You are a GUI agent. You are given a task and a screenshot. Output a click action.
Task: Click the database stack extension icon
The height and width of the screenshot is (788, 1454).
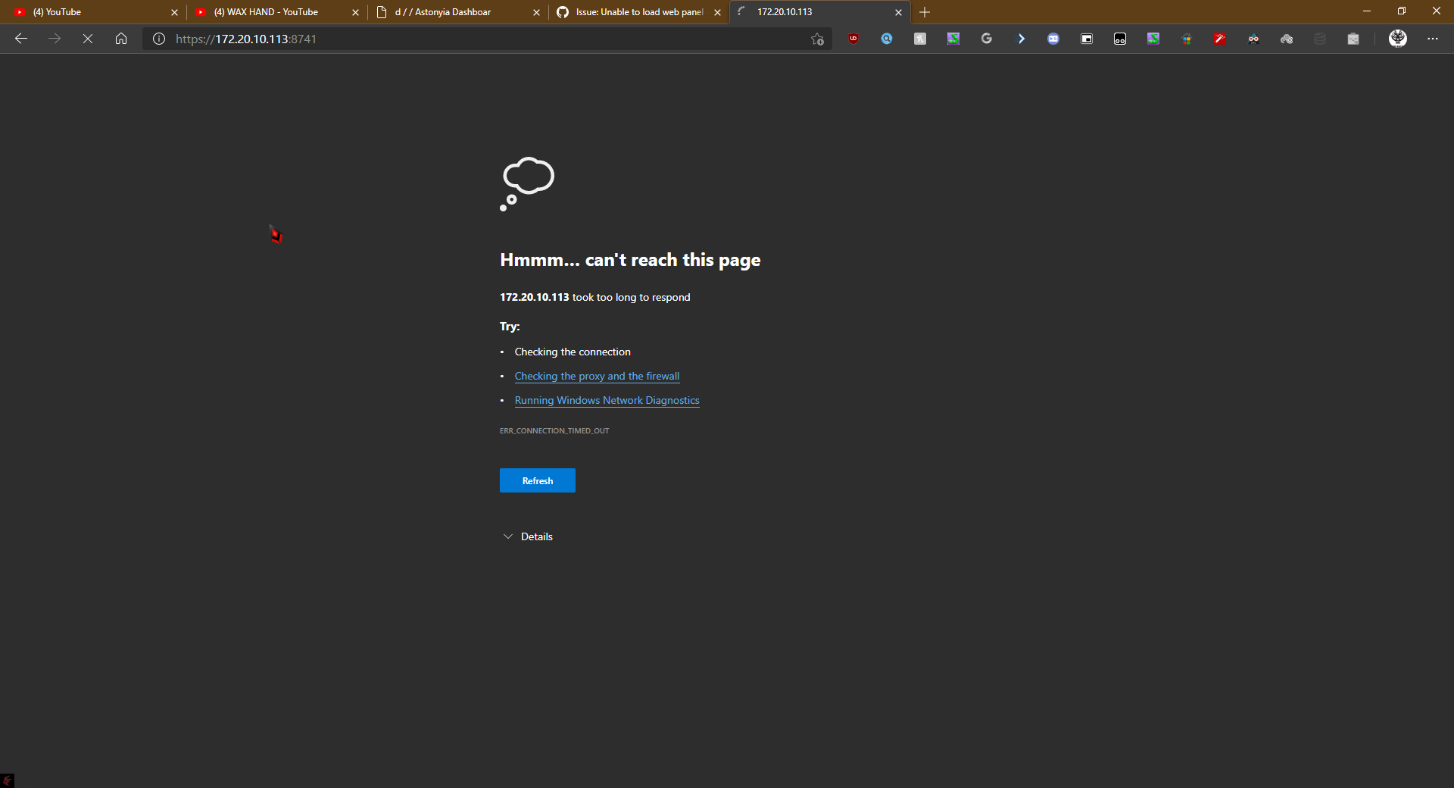coord(1319,39)
